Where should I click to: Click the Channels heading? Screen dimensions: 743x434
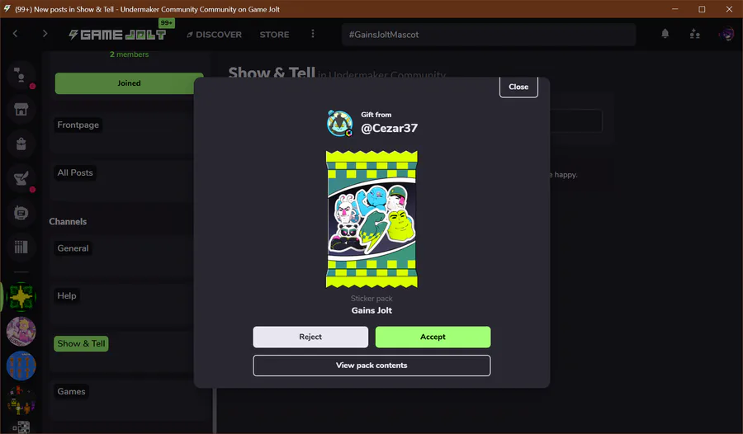(68, 222)
